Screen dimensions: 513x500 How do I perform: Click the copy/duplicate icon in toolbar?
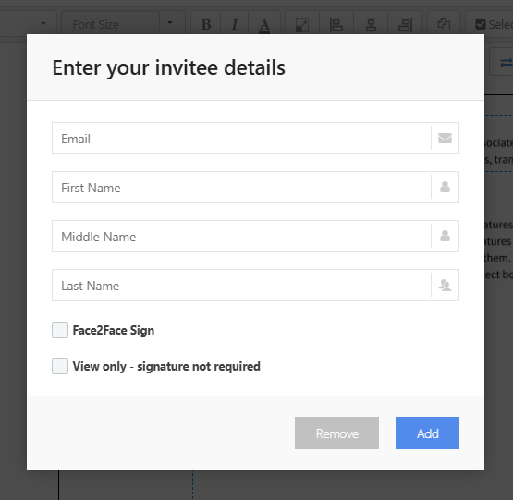(444, 25)
